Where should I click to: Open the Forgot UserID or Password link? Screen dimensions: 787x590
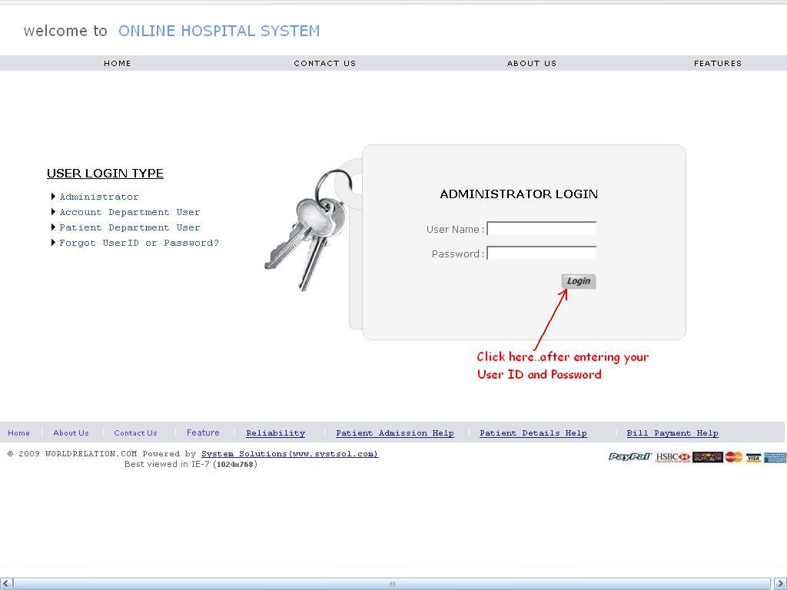(139, 243)
